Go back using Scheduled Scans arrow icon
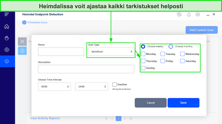The width and height of the screenshot is (222, 124). tap(24, 22)
